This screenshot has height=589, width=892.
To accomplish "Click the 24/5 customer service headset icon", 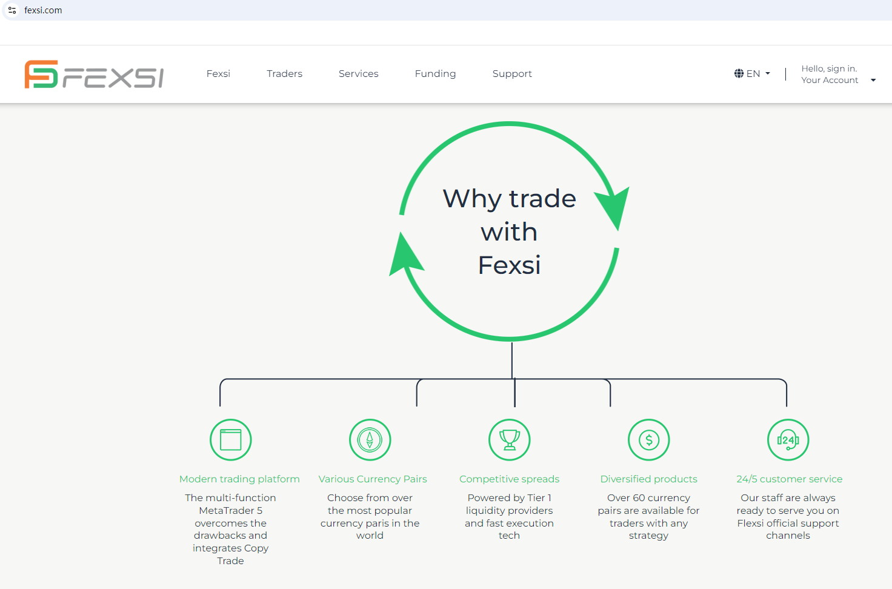I will (x=788, y=440).
